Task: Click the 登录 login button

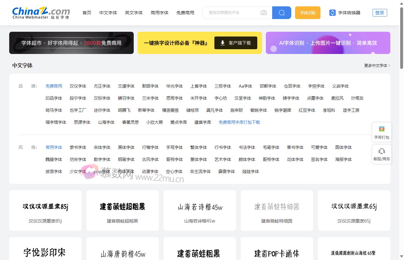Action: (x=380, y=12)
